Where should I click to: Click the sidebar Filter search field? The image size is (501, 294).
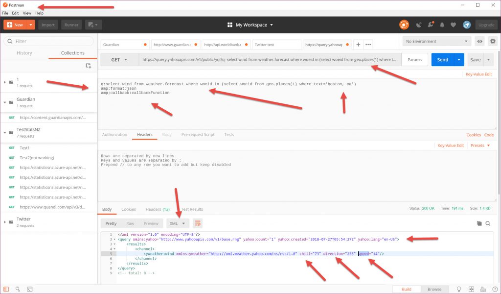click(49, 42)
